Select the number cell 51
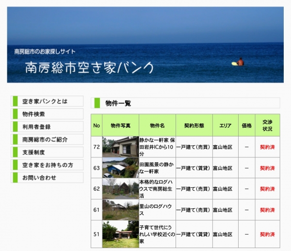 97,234
